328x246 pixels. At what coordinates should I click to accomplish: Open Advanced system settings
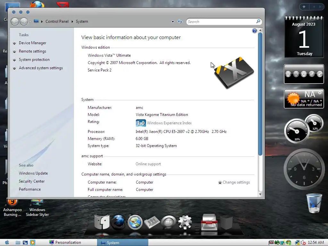click(41, 68)
